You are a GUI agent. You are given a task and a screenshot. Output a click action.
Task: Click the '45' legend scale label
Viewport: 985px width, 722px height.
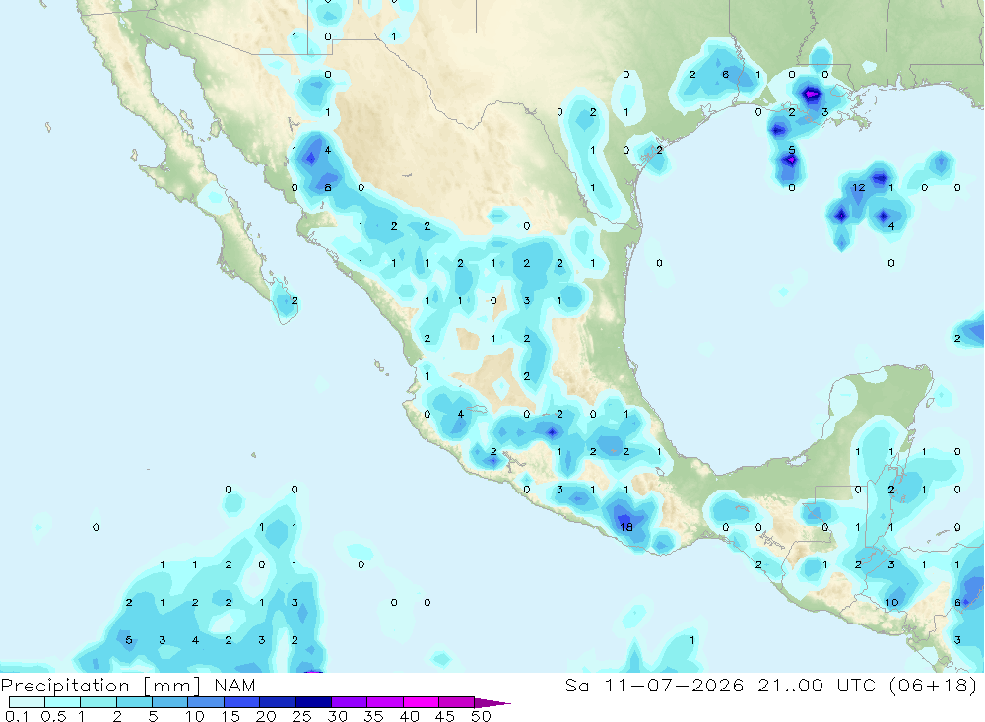click(445, 716)
